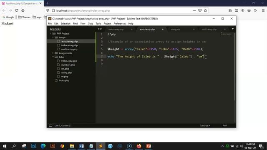
Task: Open Photoshop from the taskbar
Action: coord(33,146)
